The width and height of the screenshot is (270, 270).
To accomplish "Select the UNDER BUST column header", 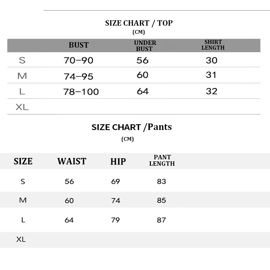I will [145, 46].
